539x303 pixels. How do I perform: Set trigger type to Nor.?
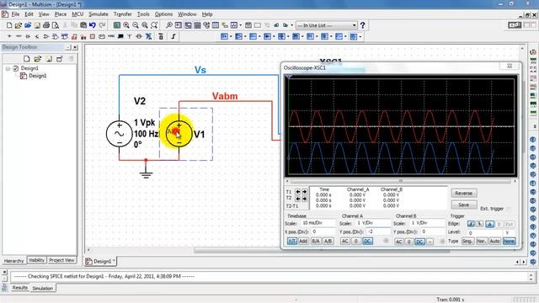tap(481, 242)
